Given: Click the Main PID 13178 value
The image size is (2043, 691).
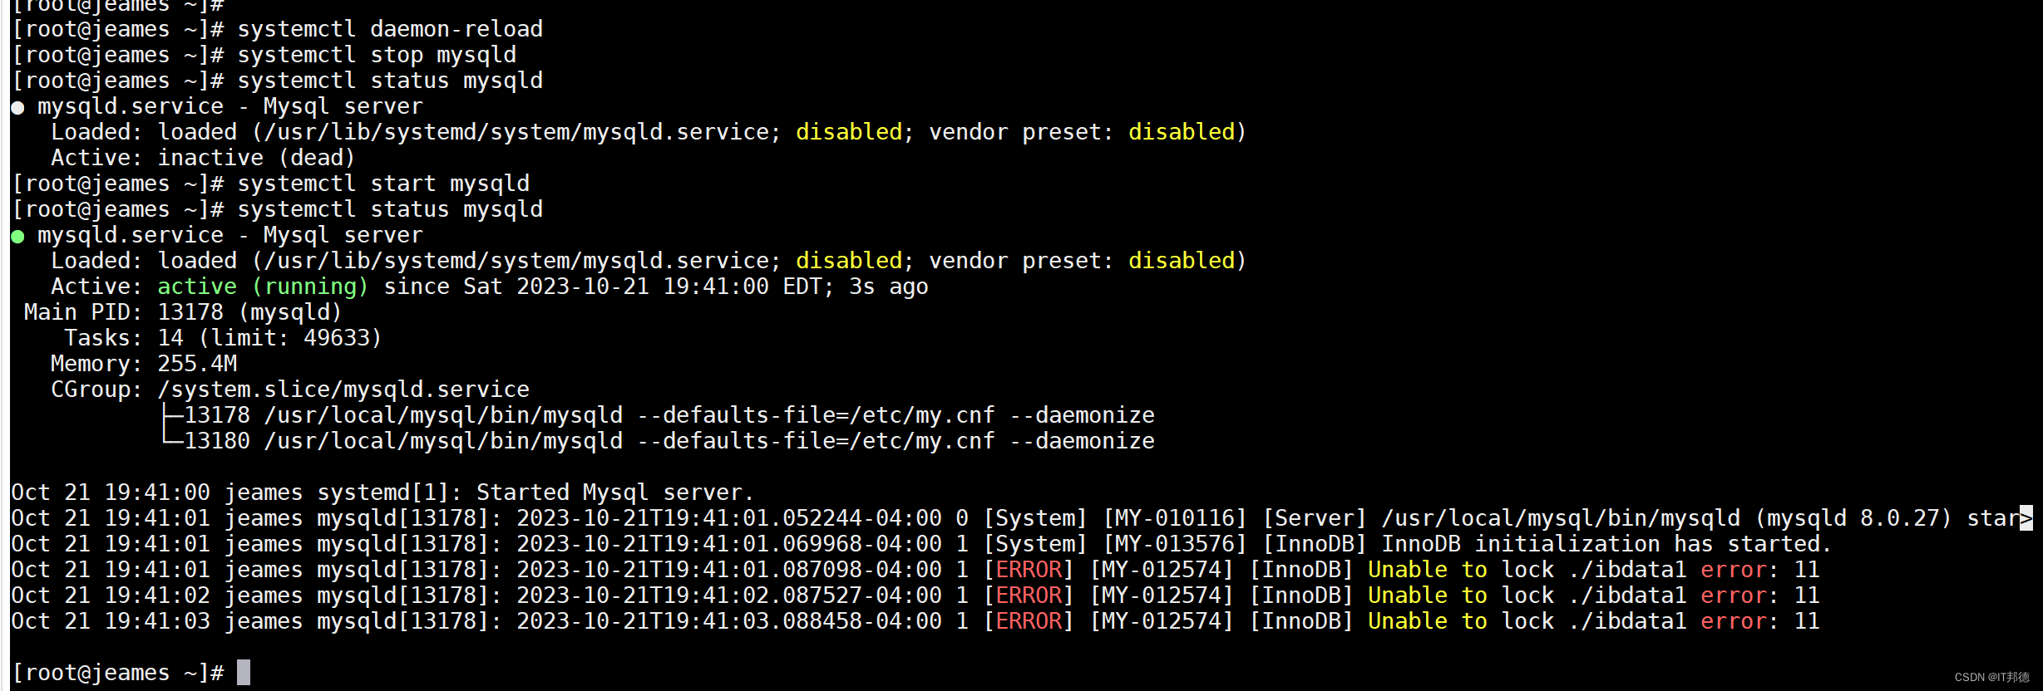Looking at the screenshot, I should tap(249, 312).
